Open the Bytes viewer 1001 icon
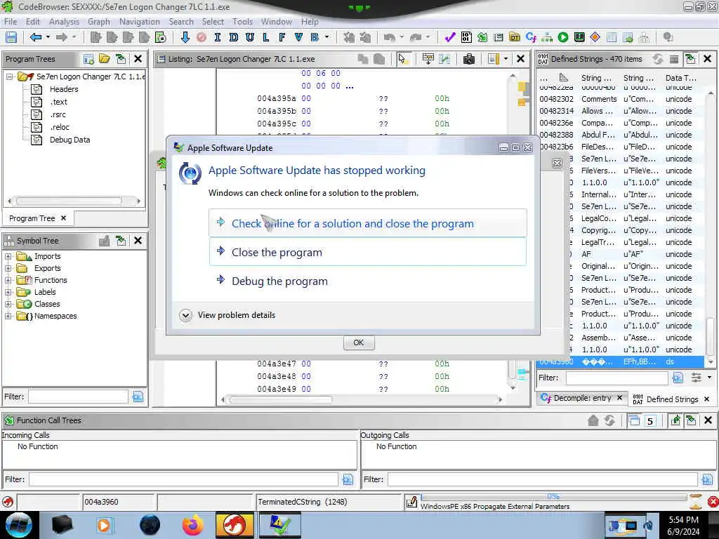The image size is (719, 539). pos(466,37)
